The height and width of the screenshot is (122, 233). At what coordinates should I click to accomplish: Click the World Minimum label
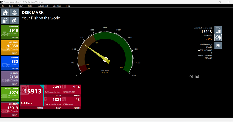205,50
